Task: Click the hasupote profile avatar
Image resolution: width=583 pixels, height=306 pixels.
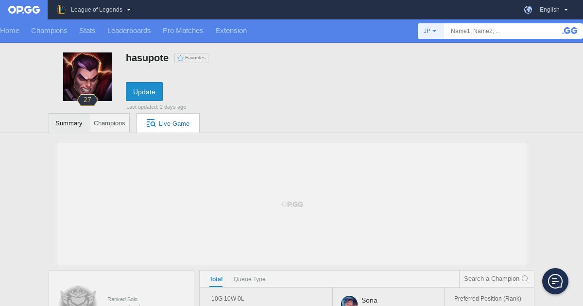Action: pyautogui.click(x=87, y=77)
